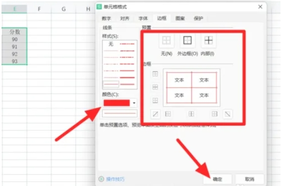Choose the boxed thin solid line style
The height and width of the screenshot is (186, 286).
(111, 84)
